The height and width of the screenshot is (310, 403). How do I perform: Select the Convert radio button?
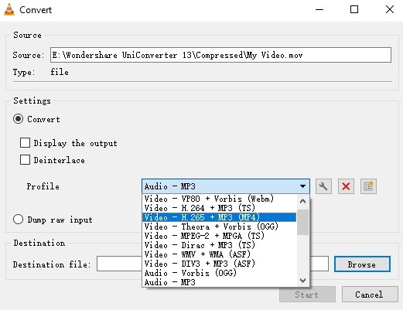(18, 119)
